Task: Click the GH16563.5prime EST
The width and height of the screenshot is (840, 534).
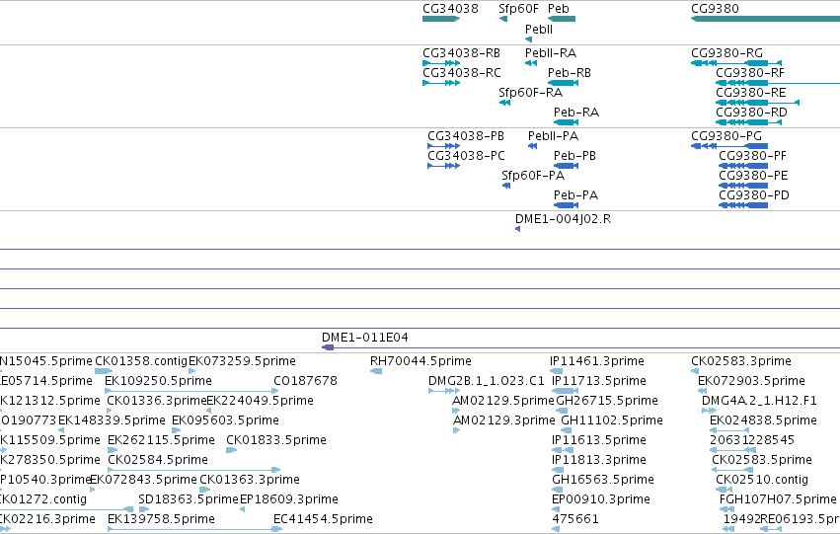Action: pos(557,491)
